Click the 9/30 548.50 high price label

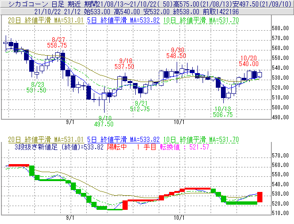pyautogui.click(x=176, y=53)
